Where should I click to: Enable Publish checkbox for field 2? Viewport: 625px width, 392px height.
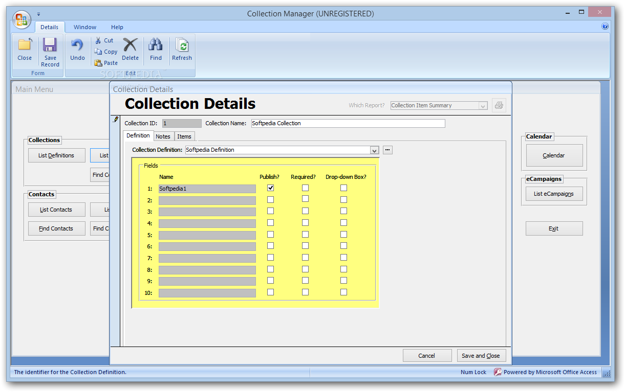[270, 199]
